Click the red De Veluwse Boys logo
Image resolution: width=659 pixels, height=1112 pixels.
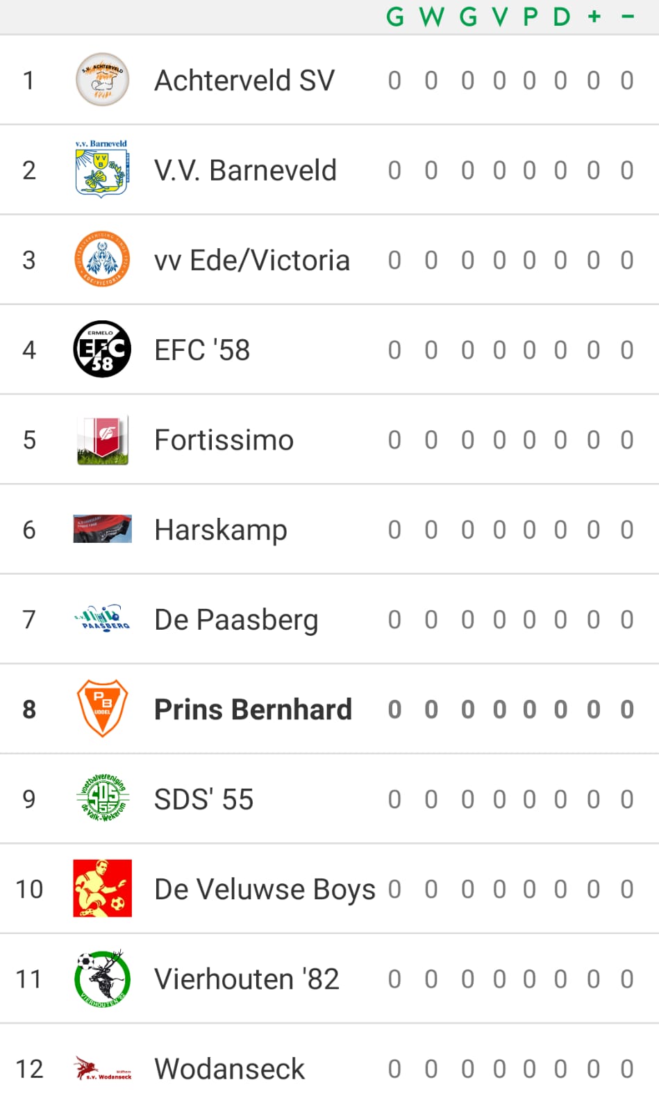[x=102, y=888]
